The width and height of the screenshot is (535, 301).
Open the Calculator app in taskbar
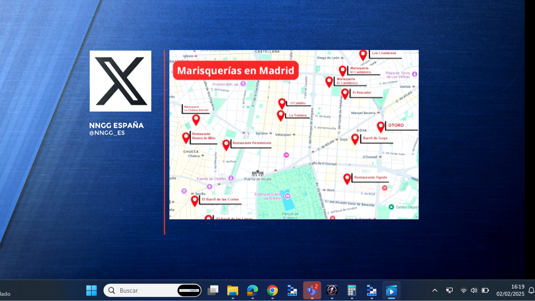352,290
